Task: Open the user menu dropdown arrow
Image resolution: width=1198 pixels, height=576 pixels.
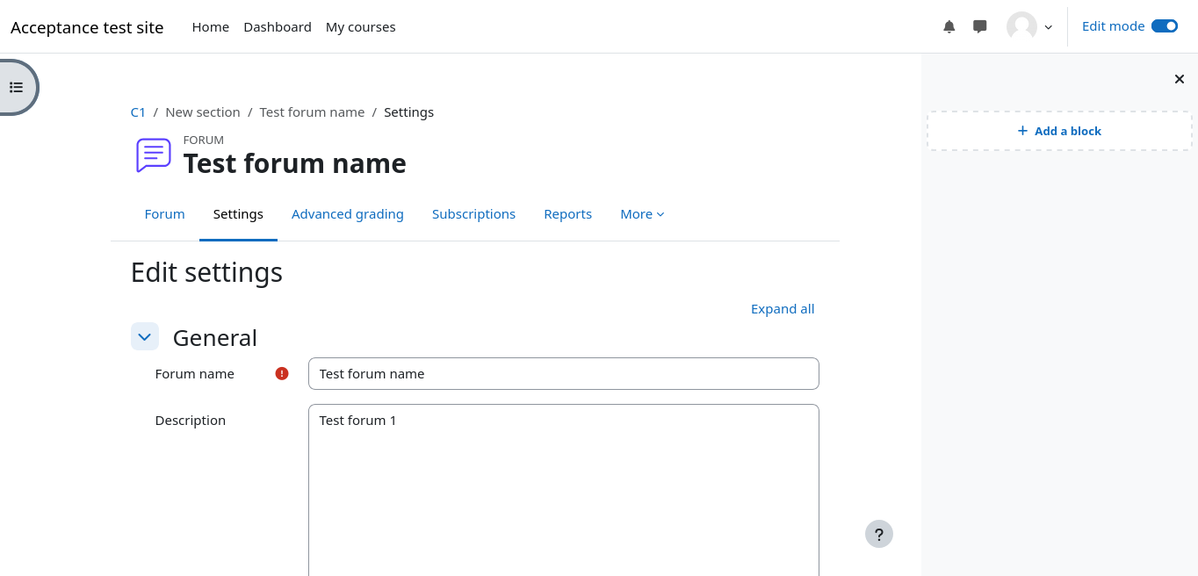Action: click(1048, 27)
